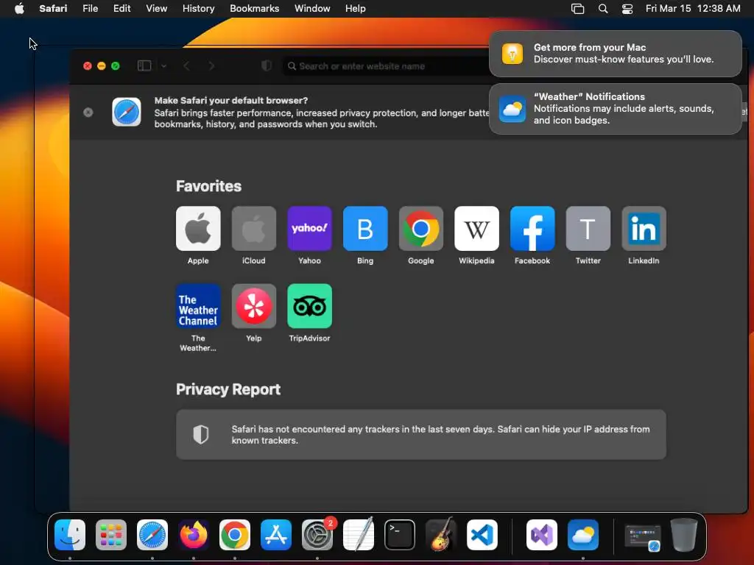
Task: Open Weather app from the Dock
Action: point(583,535)
